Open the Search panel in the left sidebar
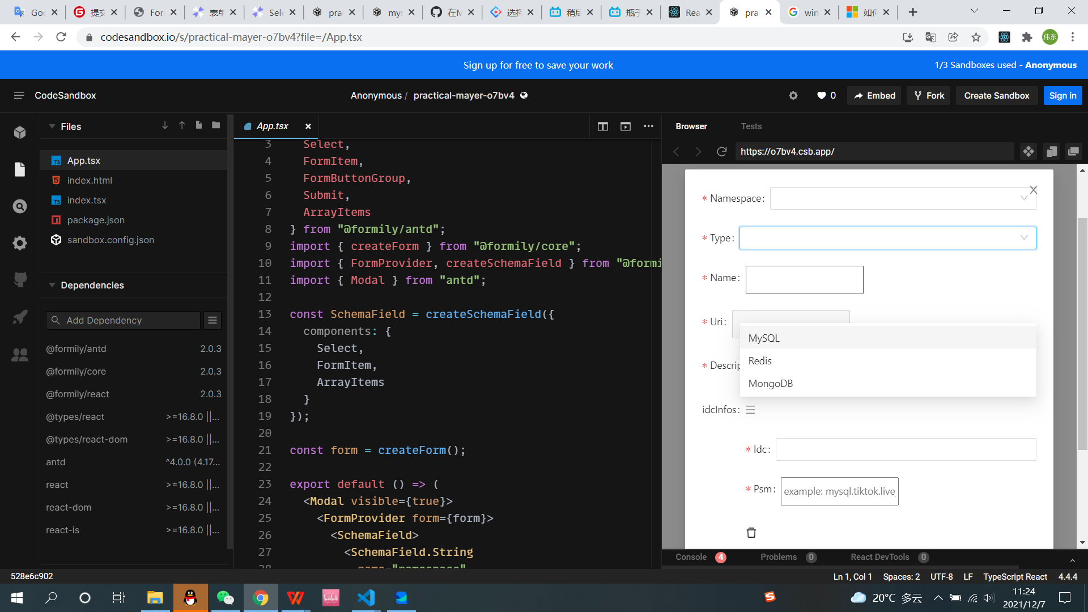The image size is (1088, 612). click(x=19, y=206)
